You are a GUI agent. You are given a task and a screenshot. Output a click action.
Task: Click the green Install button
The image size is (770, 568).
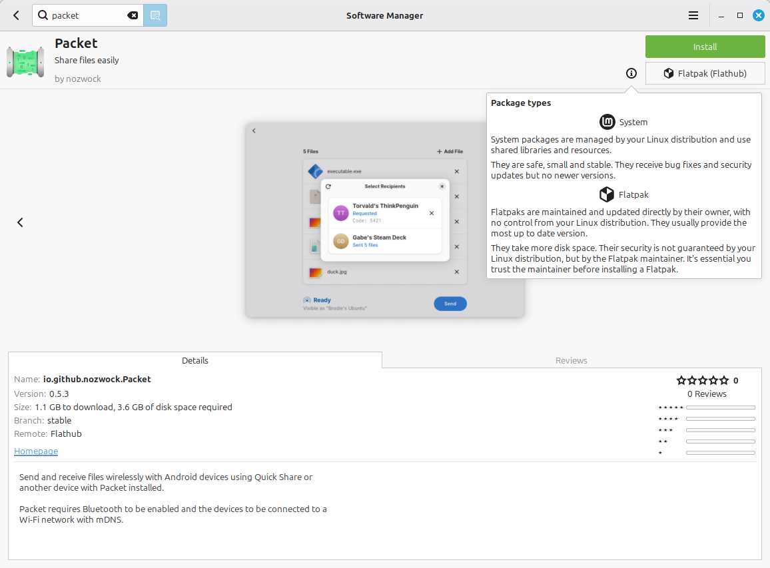[x=705, y=47]
